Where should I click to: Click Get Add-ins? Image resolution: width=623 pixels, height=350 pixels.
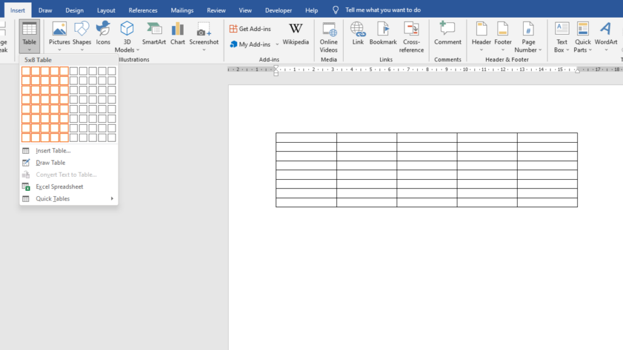(x=250, y=29)
